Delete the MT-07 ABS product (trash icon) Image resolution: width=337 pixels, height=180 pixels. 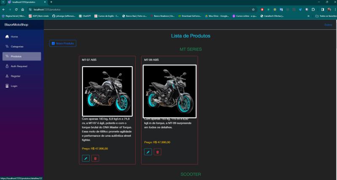pos(95,158)
